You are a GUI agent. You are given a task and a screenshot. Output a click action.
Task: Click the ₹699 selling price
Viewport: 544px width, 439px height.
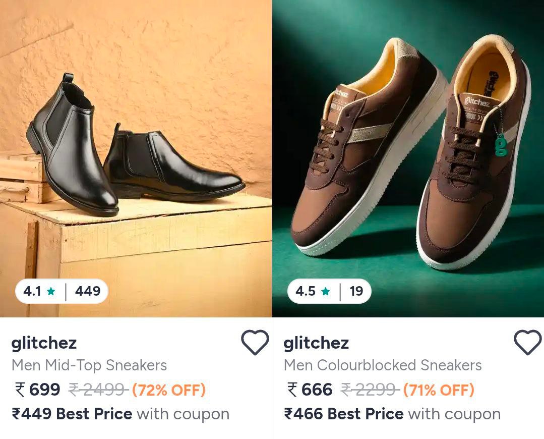[38, 390]
